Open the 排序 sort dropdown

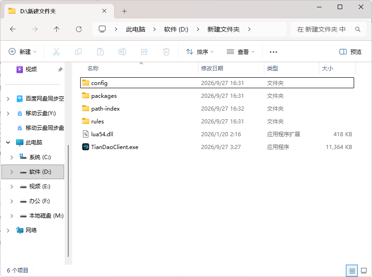pyautogui.click(x=200, y=52)
